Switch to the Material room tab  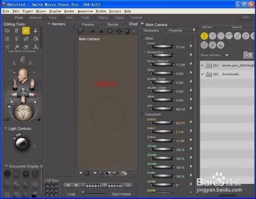point(35,17)
